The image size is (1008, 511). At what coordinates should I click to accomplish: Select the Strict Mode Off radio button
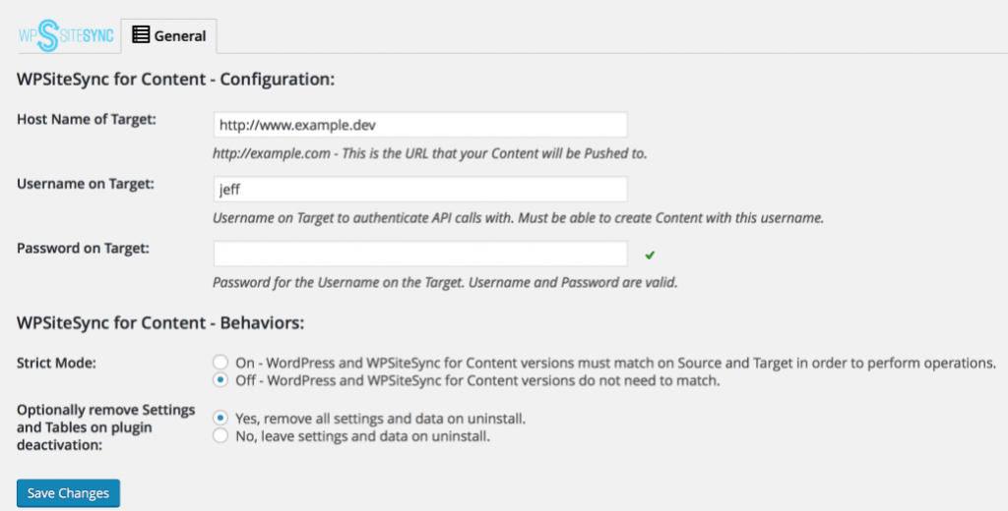point(220,380)
